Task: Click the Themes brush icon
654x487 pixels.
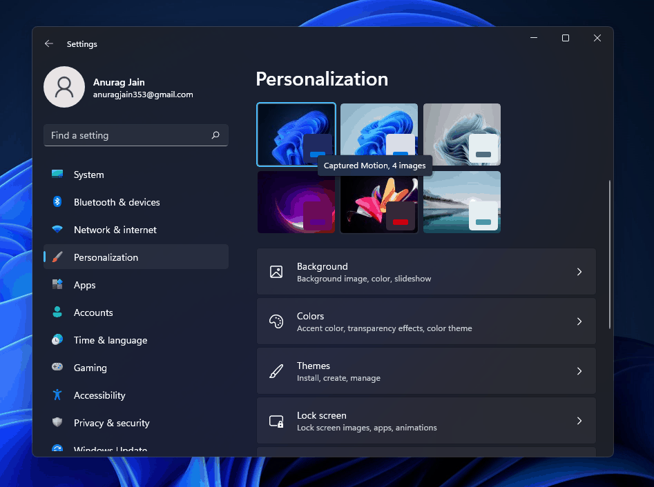Action: (x=276, y=371)
